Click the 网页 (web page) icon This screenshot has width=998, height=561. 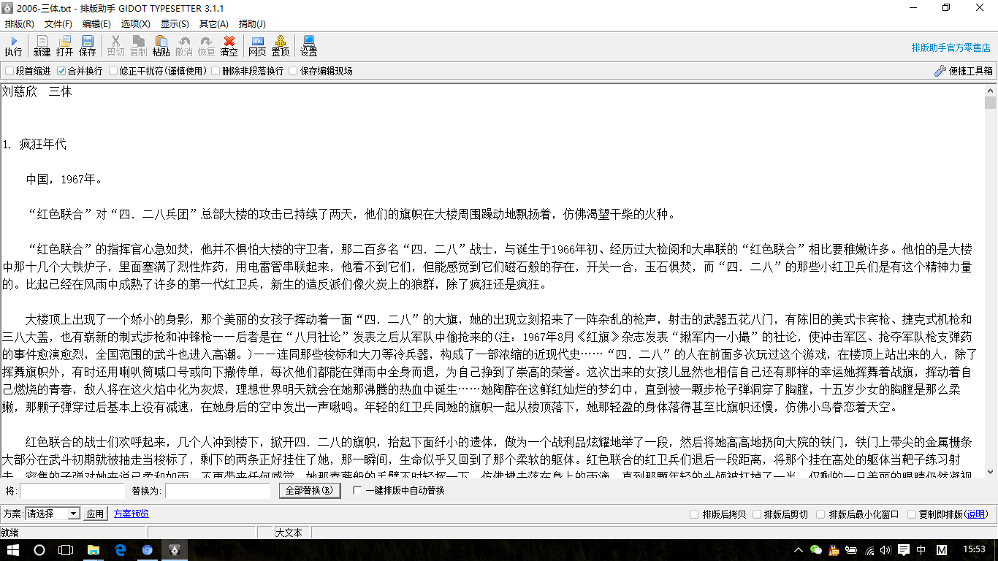(x=257, y=46)
